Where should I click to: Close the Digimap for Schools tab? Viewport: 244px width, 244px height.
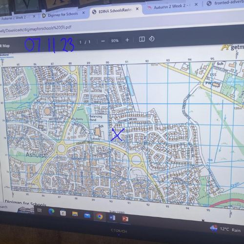[83, 13]
